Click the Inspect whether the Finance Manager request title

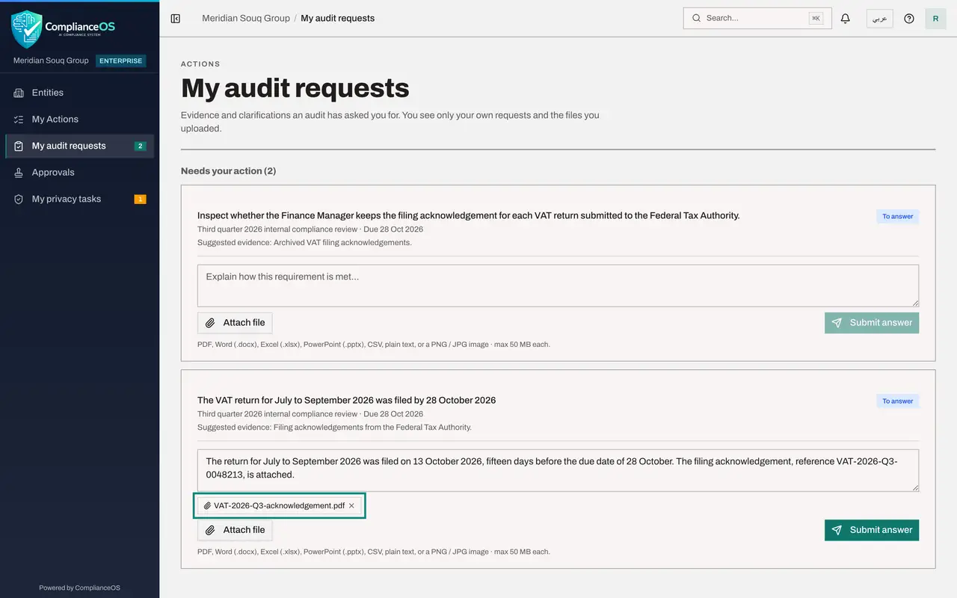point(468,215)
